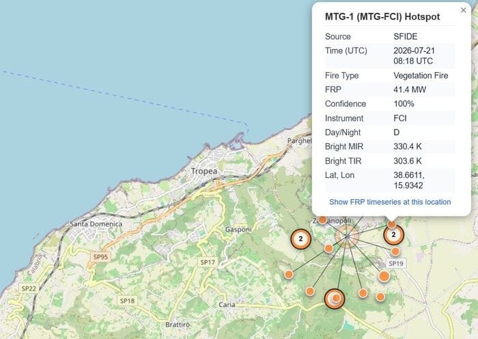478x339 pixels.
Task: Click the Bright MIR value 330.4 K
Action: (407, 147)
